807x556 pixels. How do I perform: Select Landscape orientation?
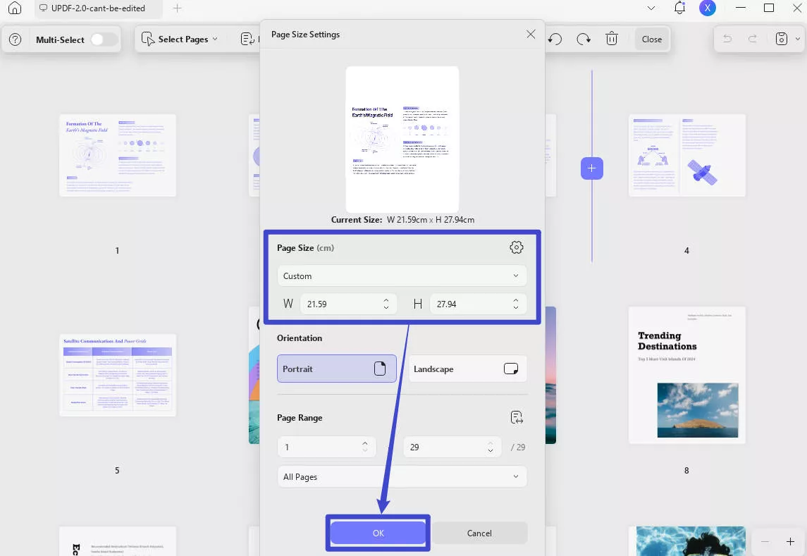click(x=467, y=369)
